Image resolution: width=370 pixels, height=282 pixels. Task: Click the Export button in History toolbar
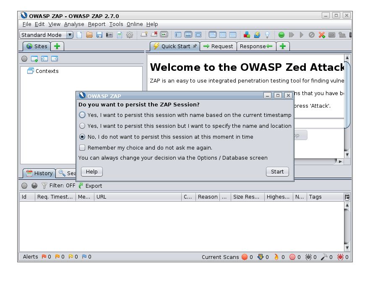click(x=90, y=186)
